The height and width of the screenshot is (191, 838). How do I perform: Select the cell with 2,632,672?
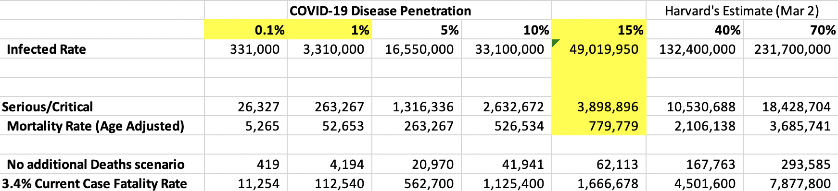507,107
